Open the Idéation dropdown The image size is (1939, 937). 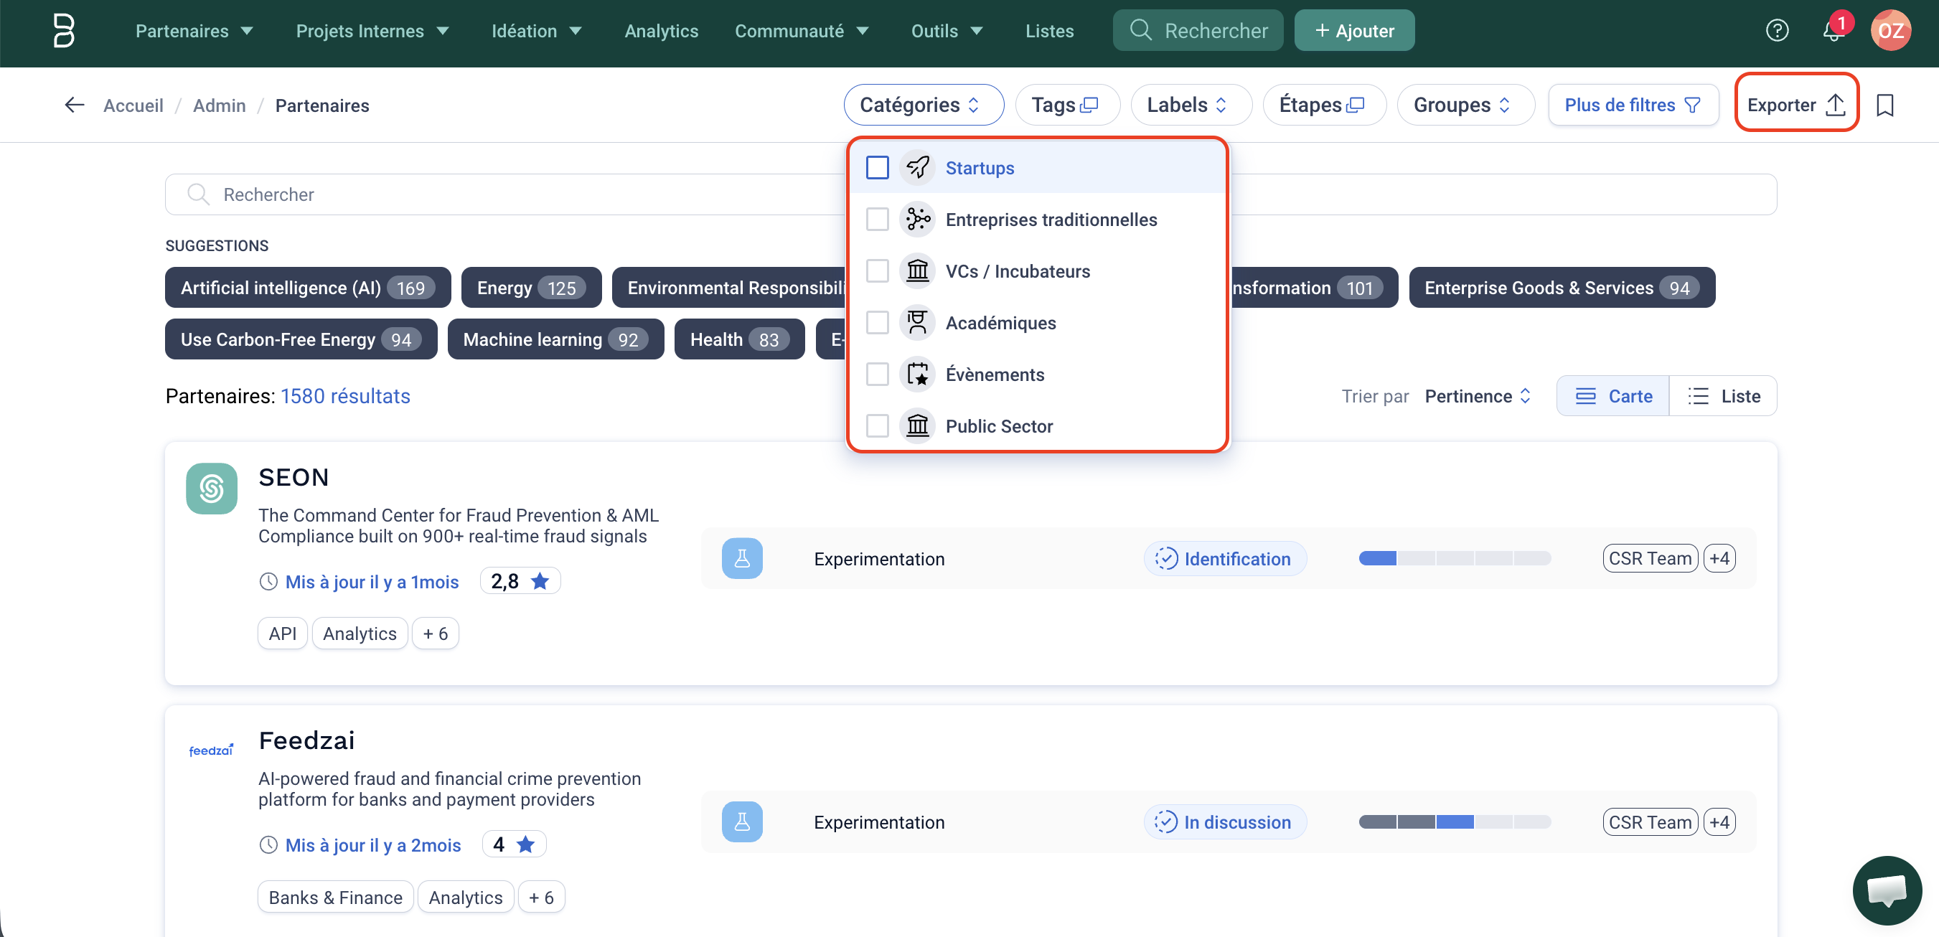(536, 31)
